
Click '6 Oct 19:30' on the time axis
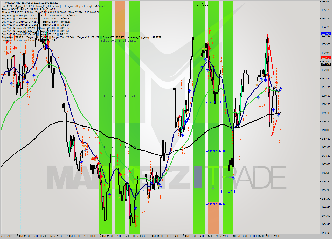[73, 236]
